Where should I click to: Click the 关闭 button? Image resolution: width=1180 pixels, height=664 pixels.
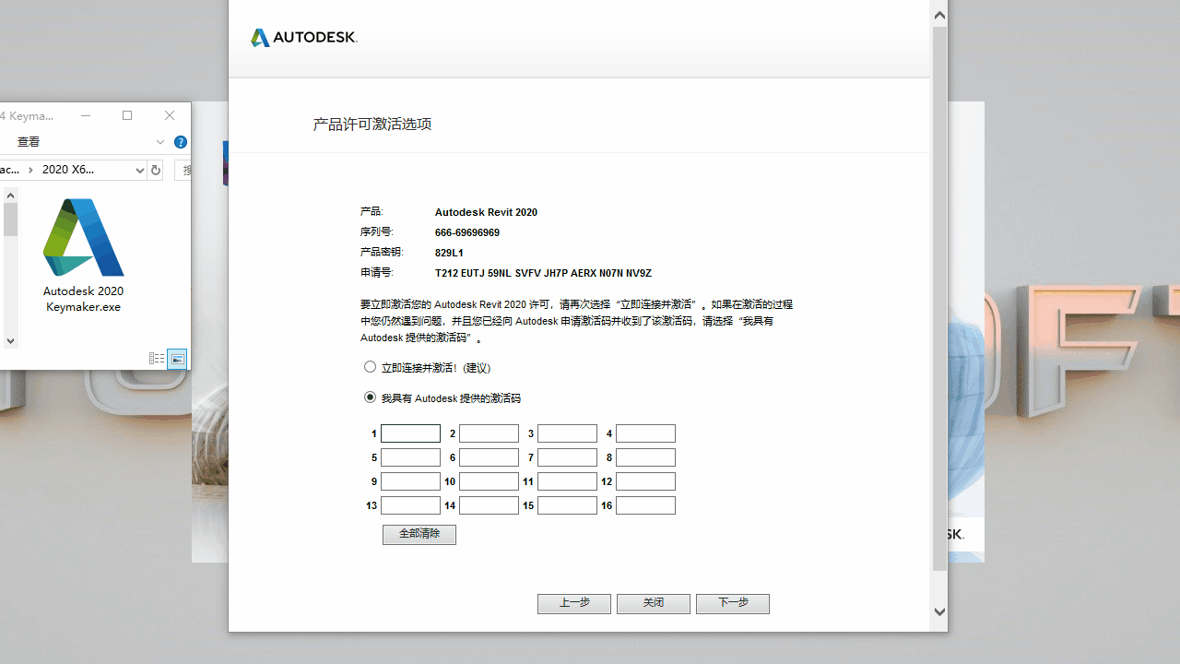click(654, 603)
